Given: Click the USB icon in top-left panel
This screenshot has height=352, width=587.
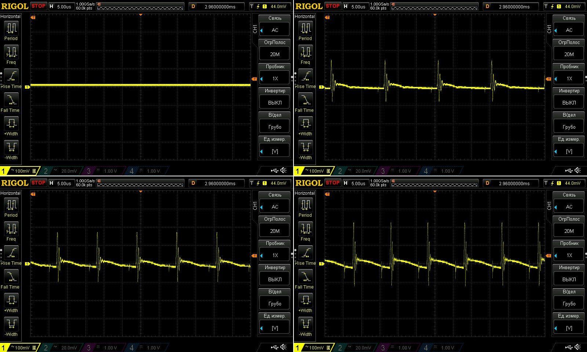Looking at the screenshot, I should [274, 170].
